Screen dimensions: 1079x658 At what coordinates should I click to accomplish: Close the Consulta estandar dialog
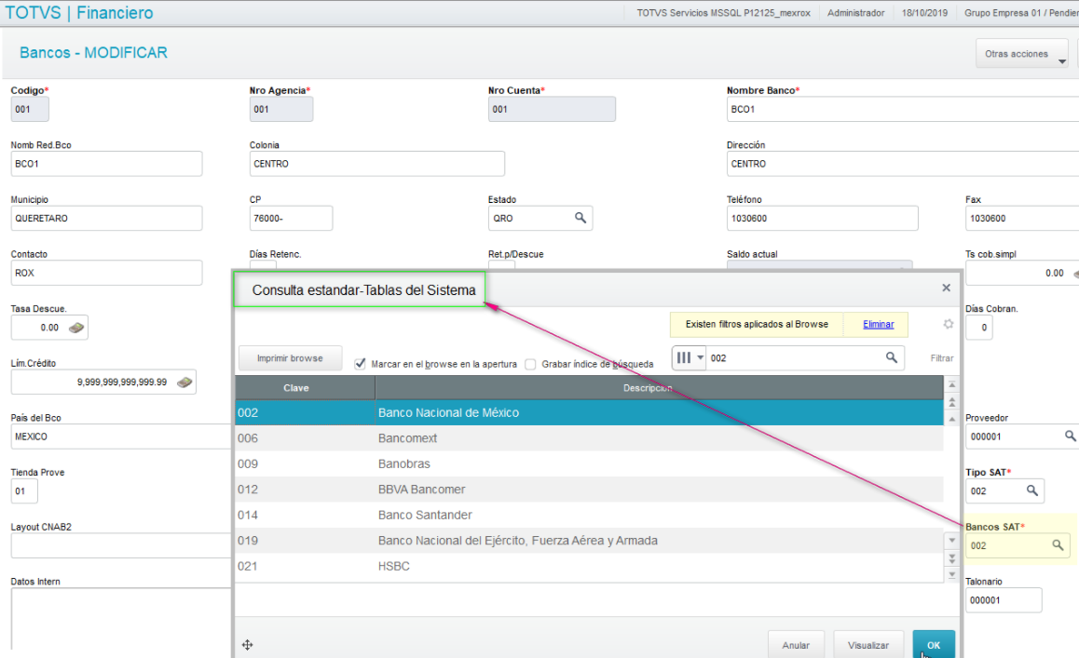(x=946, y=289)
